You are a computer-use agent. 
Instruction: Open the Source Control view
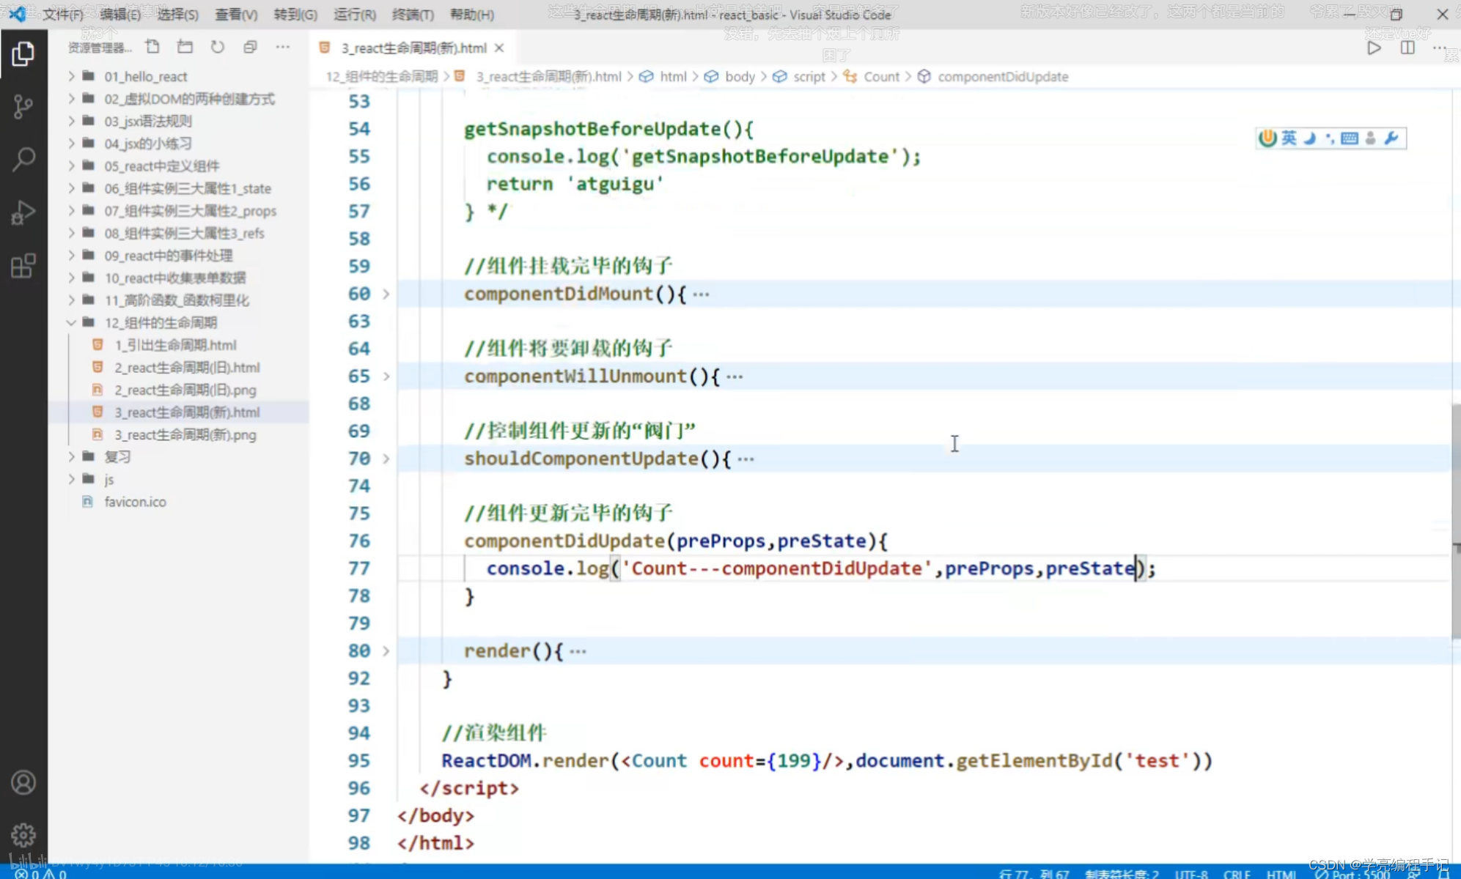[23, 106]
